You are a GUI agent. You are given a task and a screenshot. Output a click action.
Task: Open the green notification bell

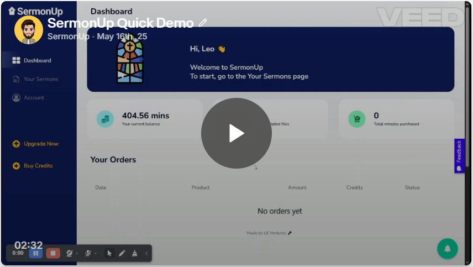pos(448,249)
